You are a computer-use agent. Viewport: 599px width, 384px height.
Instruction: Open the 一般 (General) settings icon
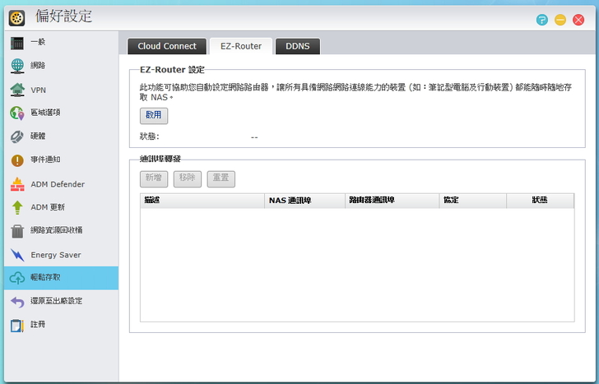pyautogui.click(x=17, y=43)
